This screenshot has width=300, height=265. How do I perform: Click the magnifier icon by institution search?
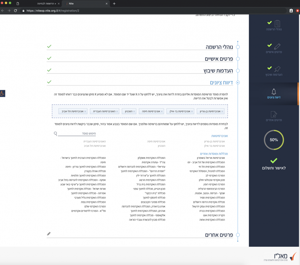(56, 134)
